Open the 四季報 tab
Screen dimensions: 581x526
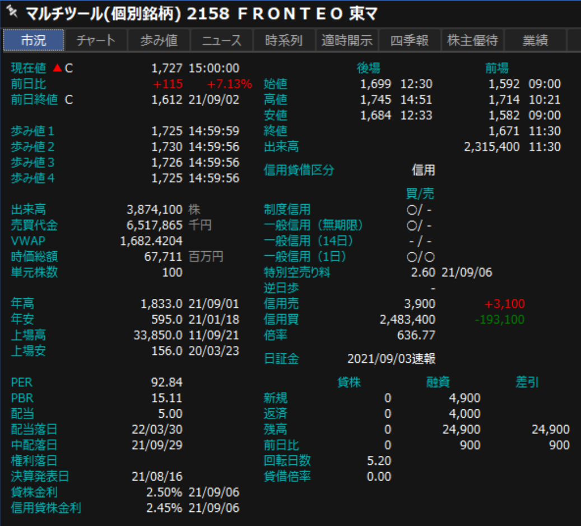[410, 40]
